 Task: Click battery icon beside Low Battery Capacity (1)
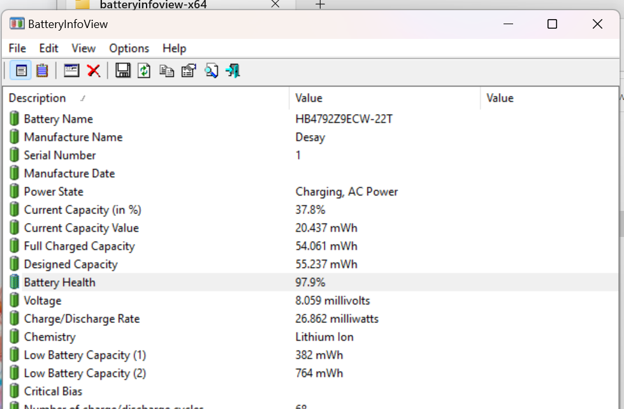click(14, 355)
